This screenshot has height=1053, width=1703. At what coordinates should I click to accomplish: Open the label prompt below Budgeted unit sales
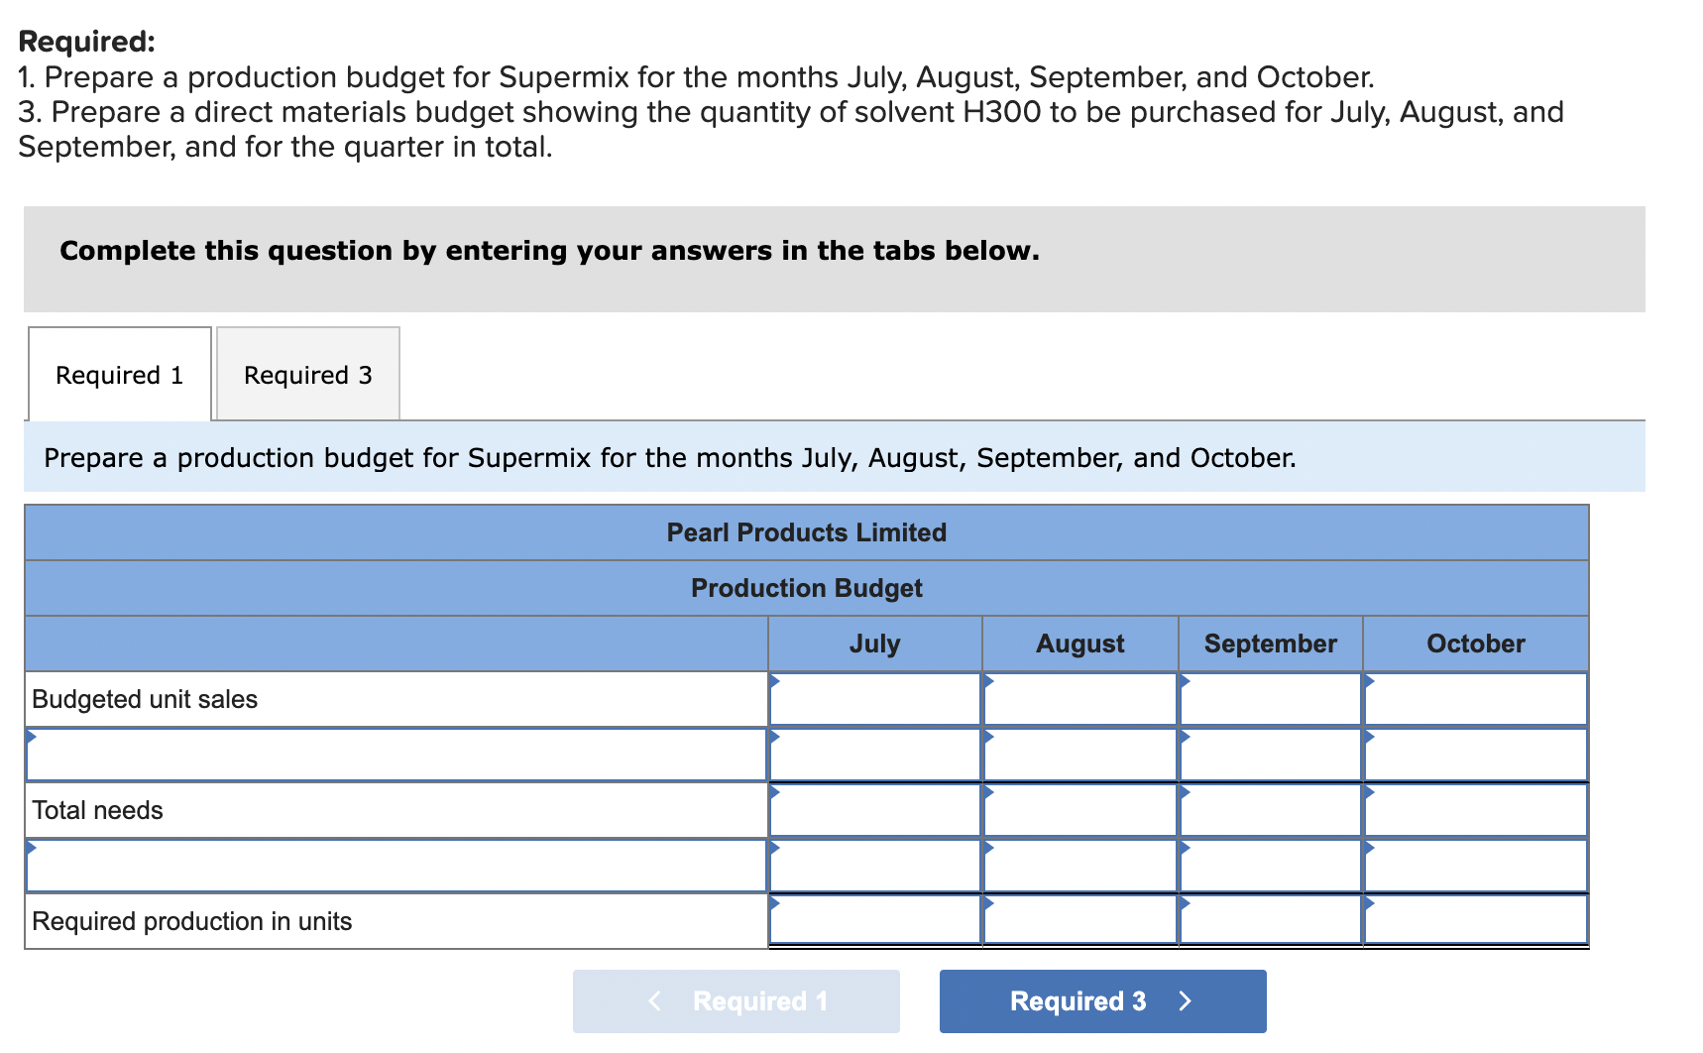[x=397, y=755]
